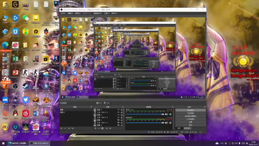Toggle the lock on source 图像 2

pos(122,120)
